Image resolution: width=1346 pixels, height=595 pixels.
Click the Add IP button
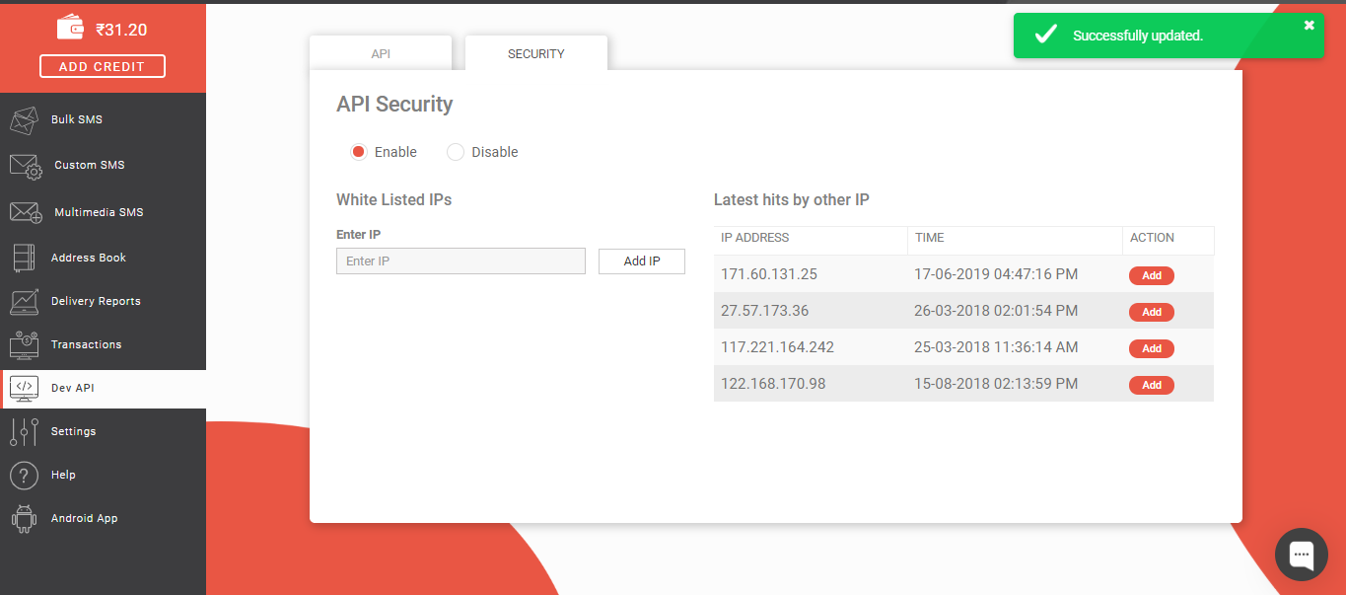pyautogui.click(x=642, y=261)
